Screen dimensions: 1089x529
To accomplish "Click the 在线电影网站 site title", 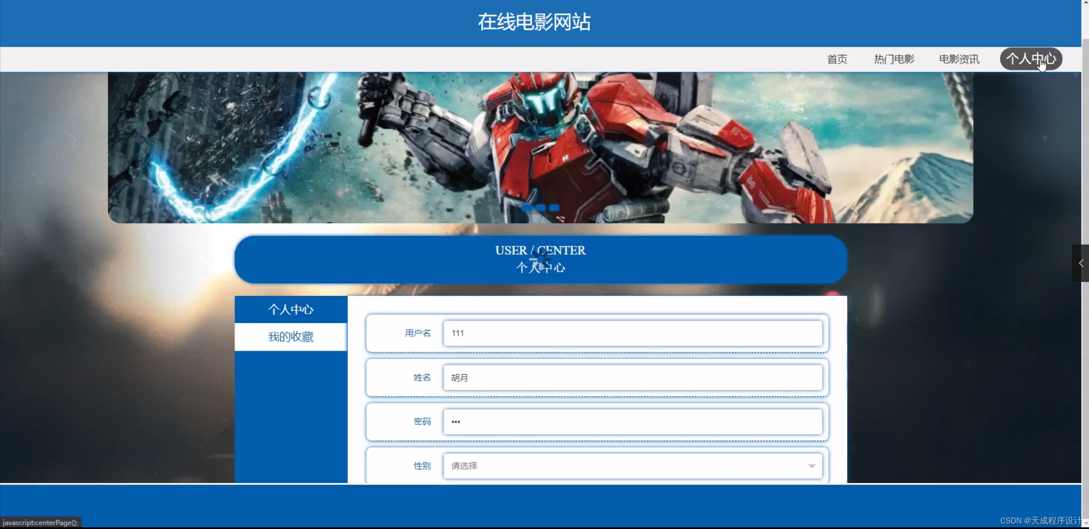I will [x=534, y=21].
